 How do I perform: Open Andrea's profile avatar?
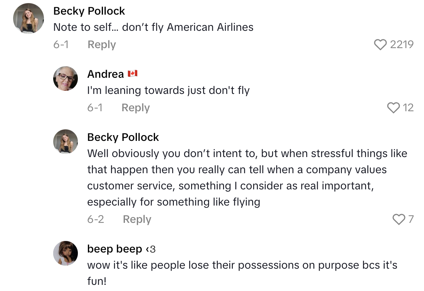[x=65, y=79]
